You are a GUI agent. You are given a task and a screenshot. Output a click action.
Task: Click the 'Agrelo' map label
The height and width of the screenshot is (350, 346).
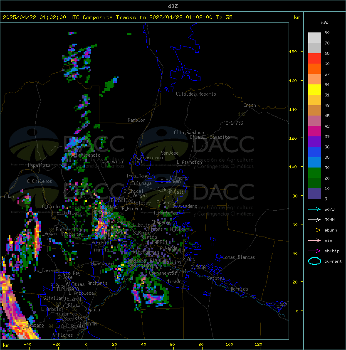pyautogui.click(x=101, y=250)
